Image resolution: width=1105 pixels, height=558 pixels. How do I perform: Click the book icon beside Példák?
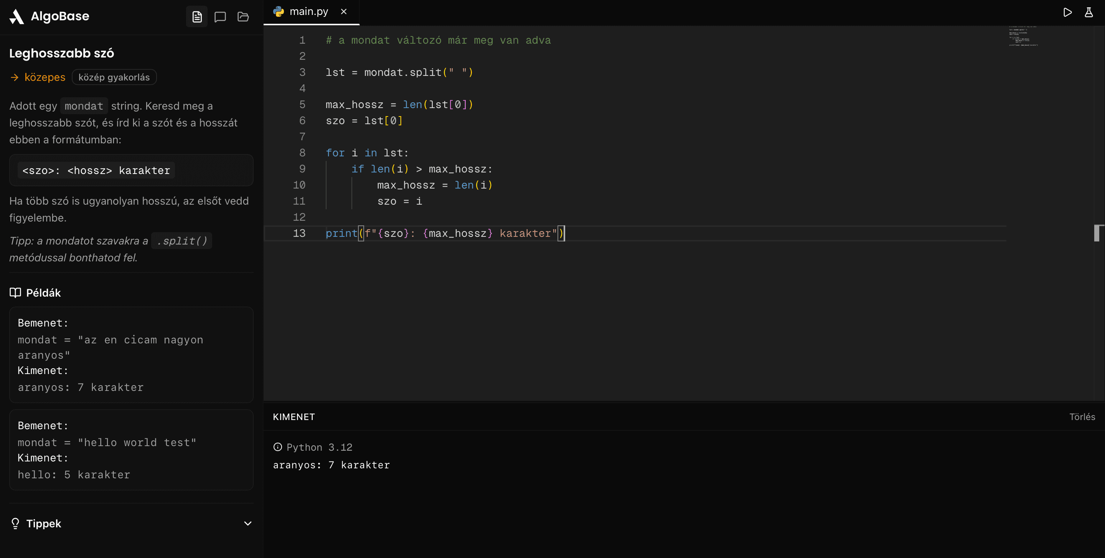coord(15,293)
